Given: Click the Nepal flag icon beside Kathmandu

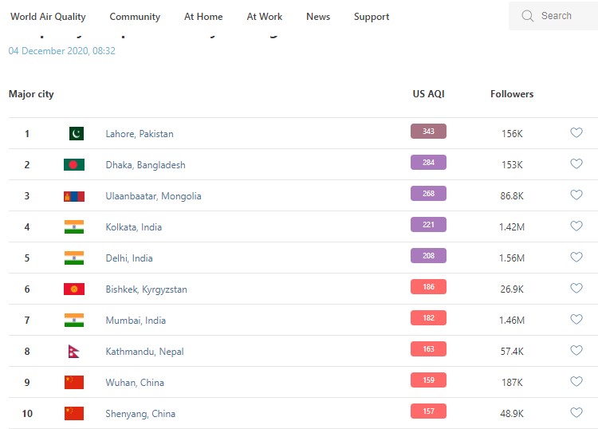Looking at the screenshot, I should point(73,352).
